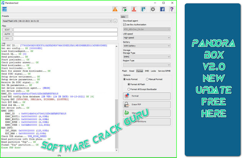
Task: Click the red download arrow icon
Action: [134, 9]
